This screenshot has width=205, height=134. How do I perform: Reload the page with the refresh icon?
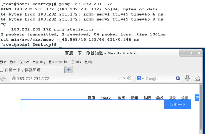pos(130,78)
